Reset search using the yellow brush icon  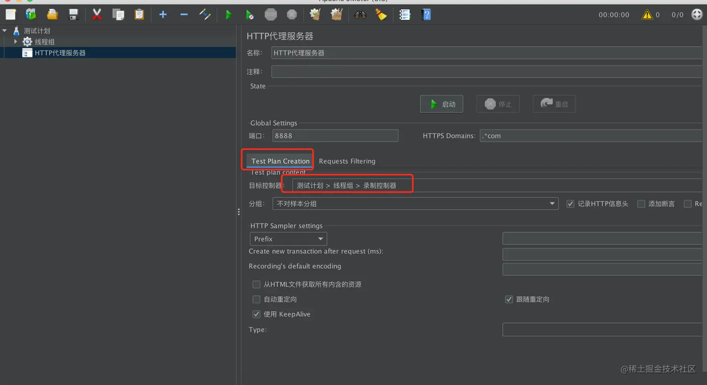[x=381, y=14]
